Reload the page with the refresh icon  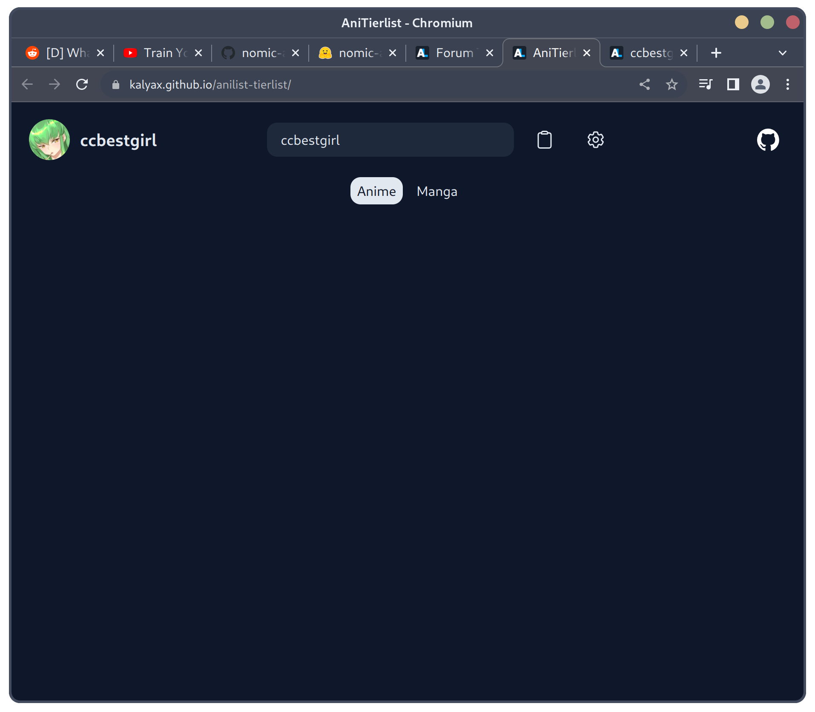(82, 84)
